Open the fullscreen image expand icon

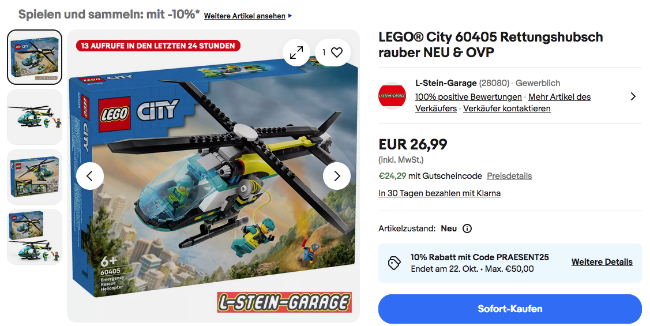(x=296, y=53)
